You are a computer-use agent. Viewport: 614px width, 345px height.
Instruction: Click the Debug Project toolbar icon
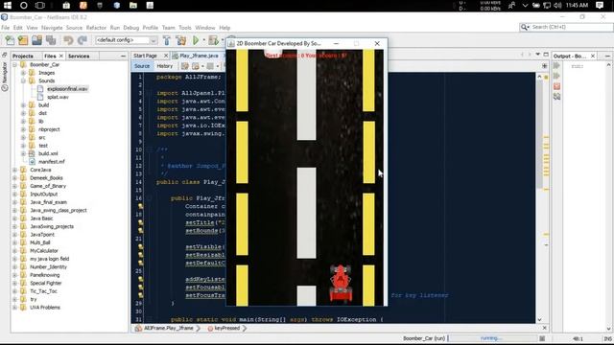213,40
